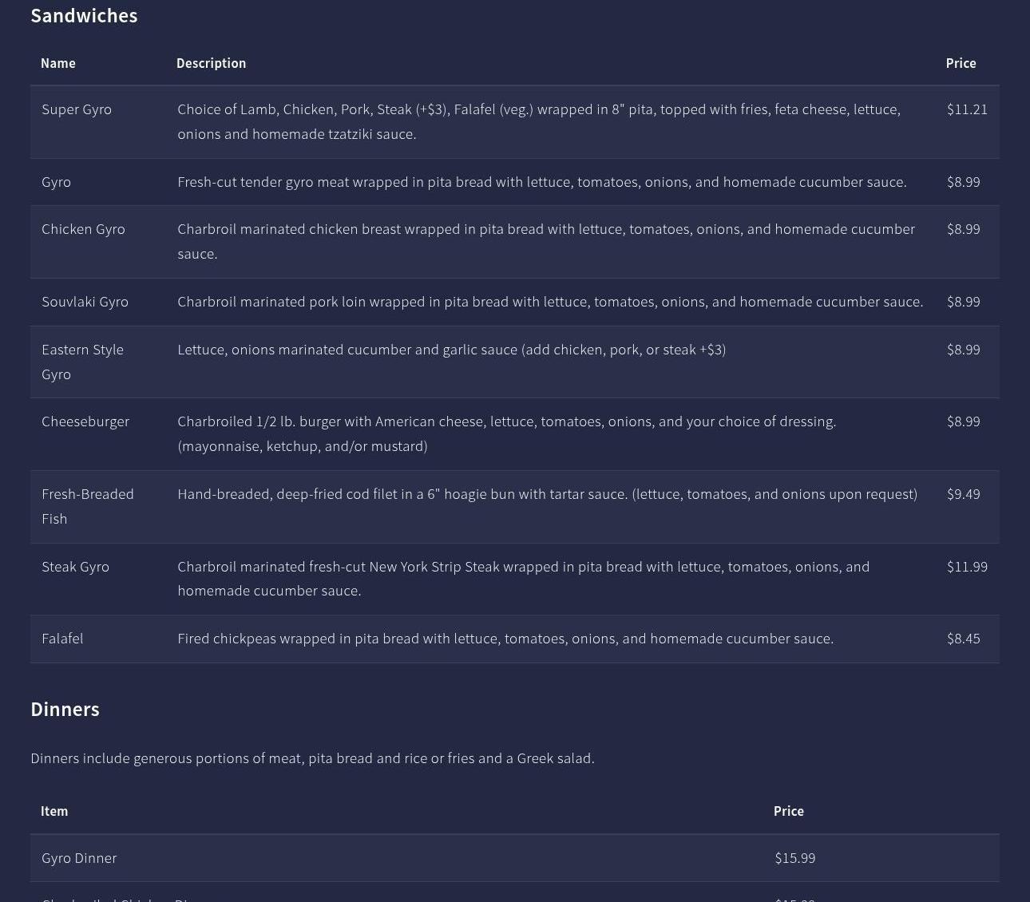
Task: Click the $11.99 Steak Gyro price
Action: [x=967, y=567]
